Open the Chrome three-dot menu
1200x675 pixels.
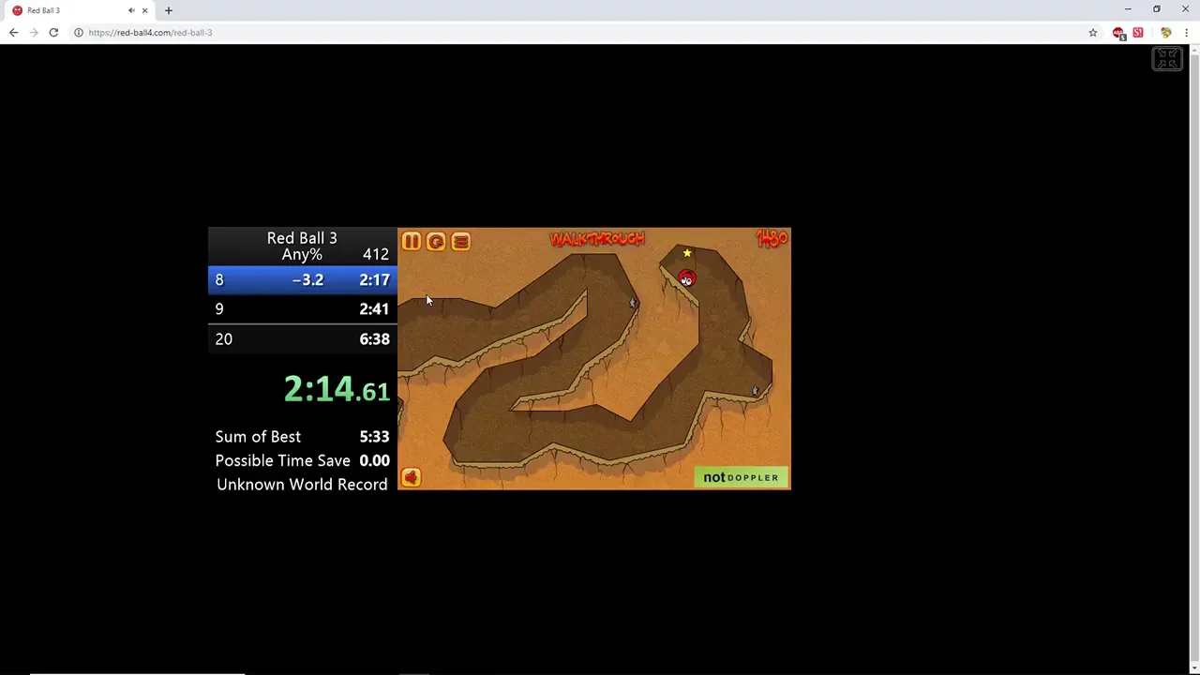click(x=1187, y=33)
